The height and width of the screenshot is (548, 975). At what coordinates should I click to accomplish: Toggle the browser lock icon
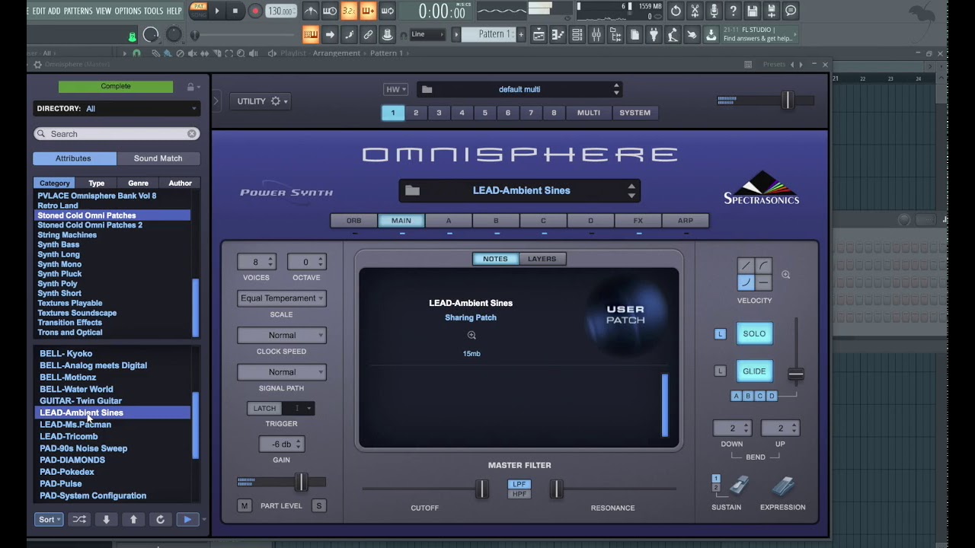tap(190, 87)
